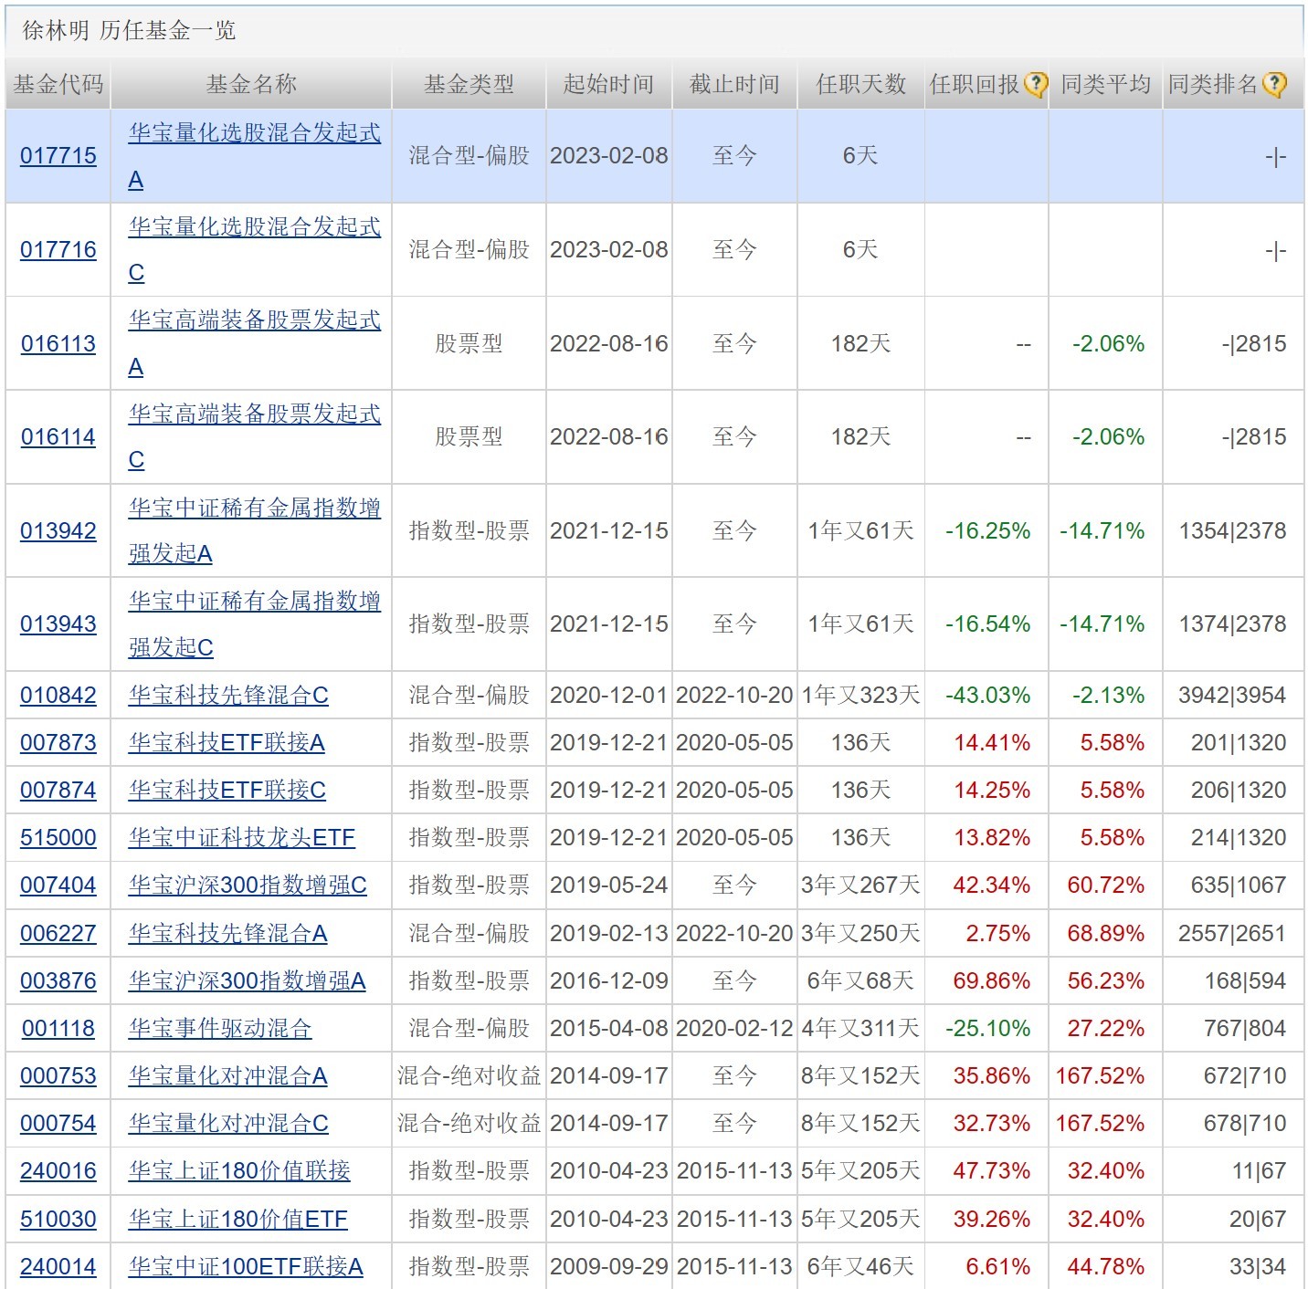
Task: Open 华宝中证科技龙头ETF fund link
Action: click(x=241, y=838)
